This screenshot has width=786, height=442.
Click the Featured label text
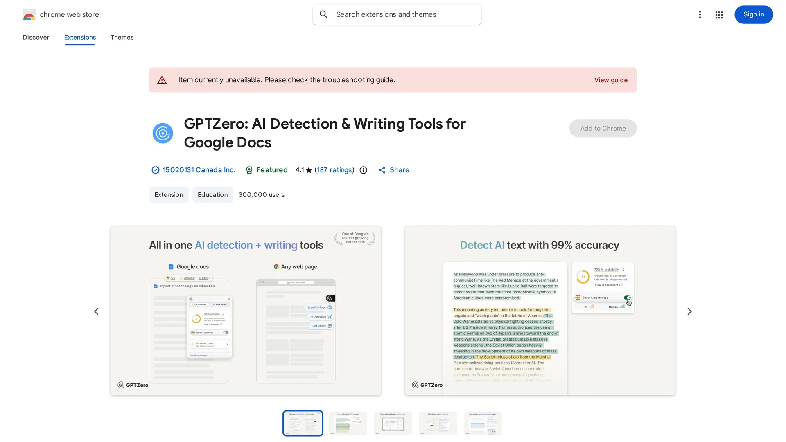tap(272, 170)
